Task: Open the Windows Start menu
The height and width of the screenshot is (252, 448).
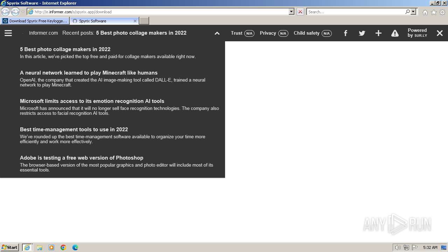Action: [9, 247]
